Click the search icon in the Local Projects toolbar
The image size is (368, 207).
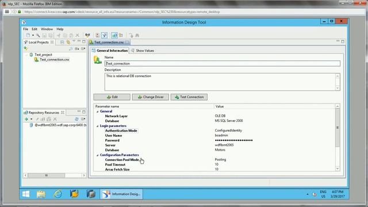click(x=71, y=49)
